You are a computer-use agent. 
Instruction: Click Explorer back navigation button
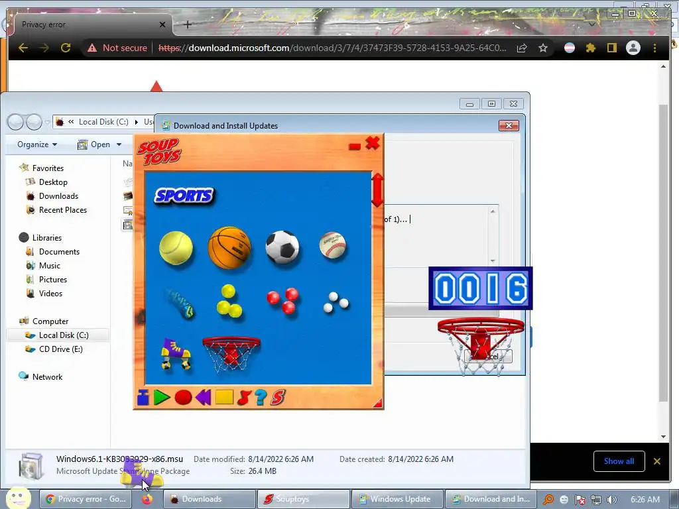coord(16,123)
